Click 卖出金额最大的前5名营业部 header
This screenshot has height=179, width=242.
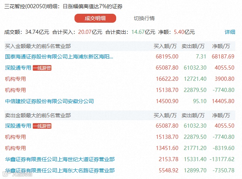[38, 115]
